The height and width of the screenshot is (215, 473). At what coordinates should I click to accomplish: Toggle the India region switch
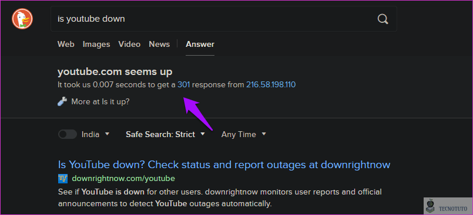67,134
